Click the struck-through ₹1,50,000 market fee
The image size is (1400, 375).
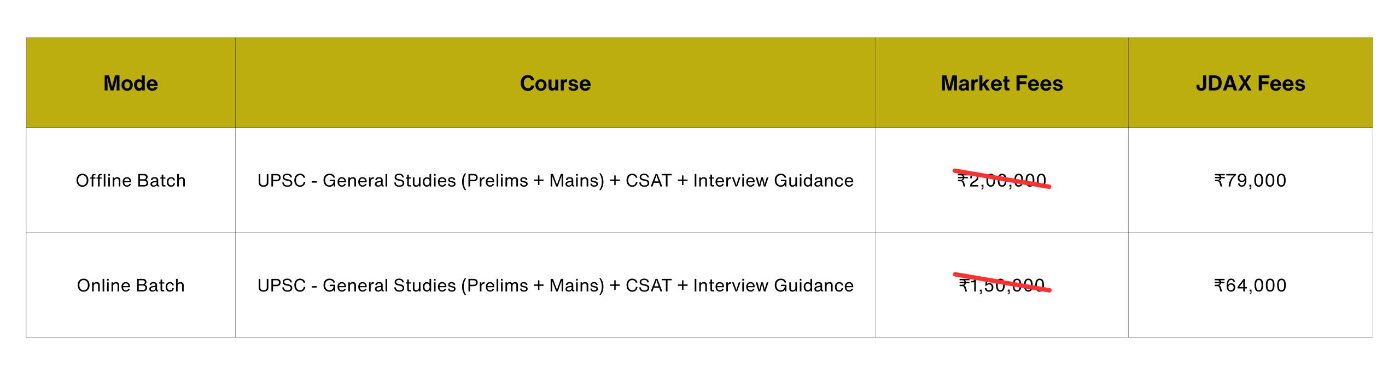[1001, 285]
